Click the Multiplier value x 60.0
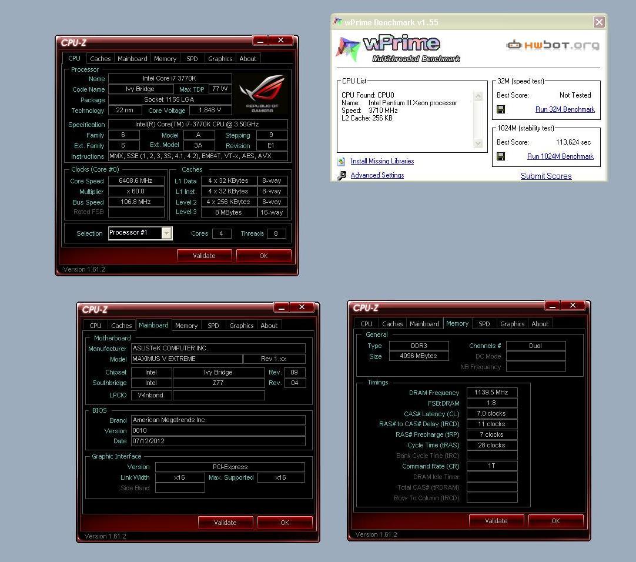This screenshot has height=562, width=636. [136, 191]
